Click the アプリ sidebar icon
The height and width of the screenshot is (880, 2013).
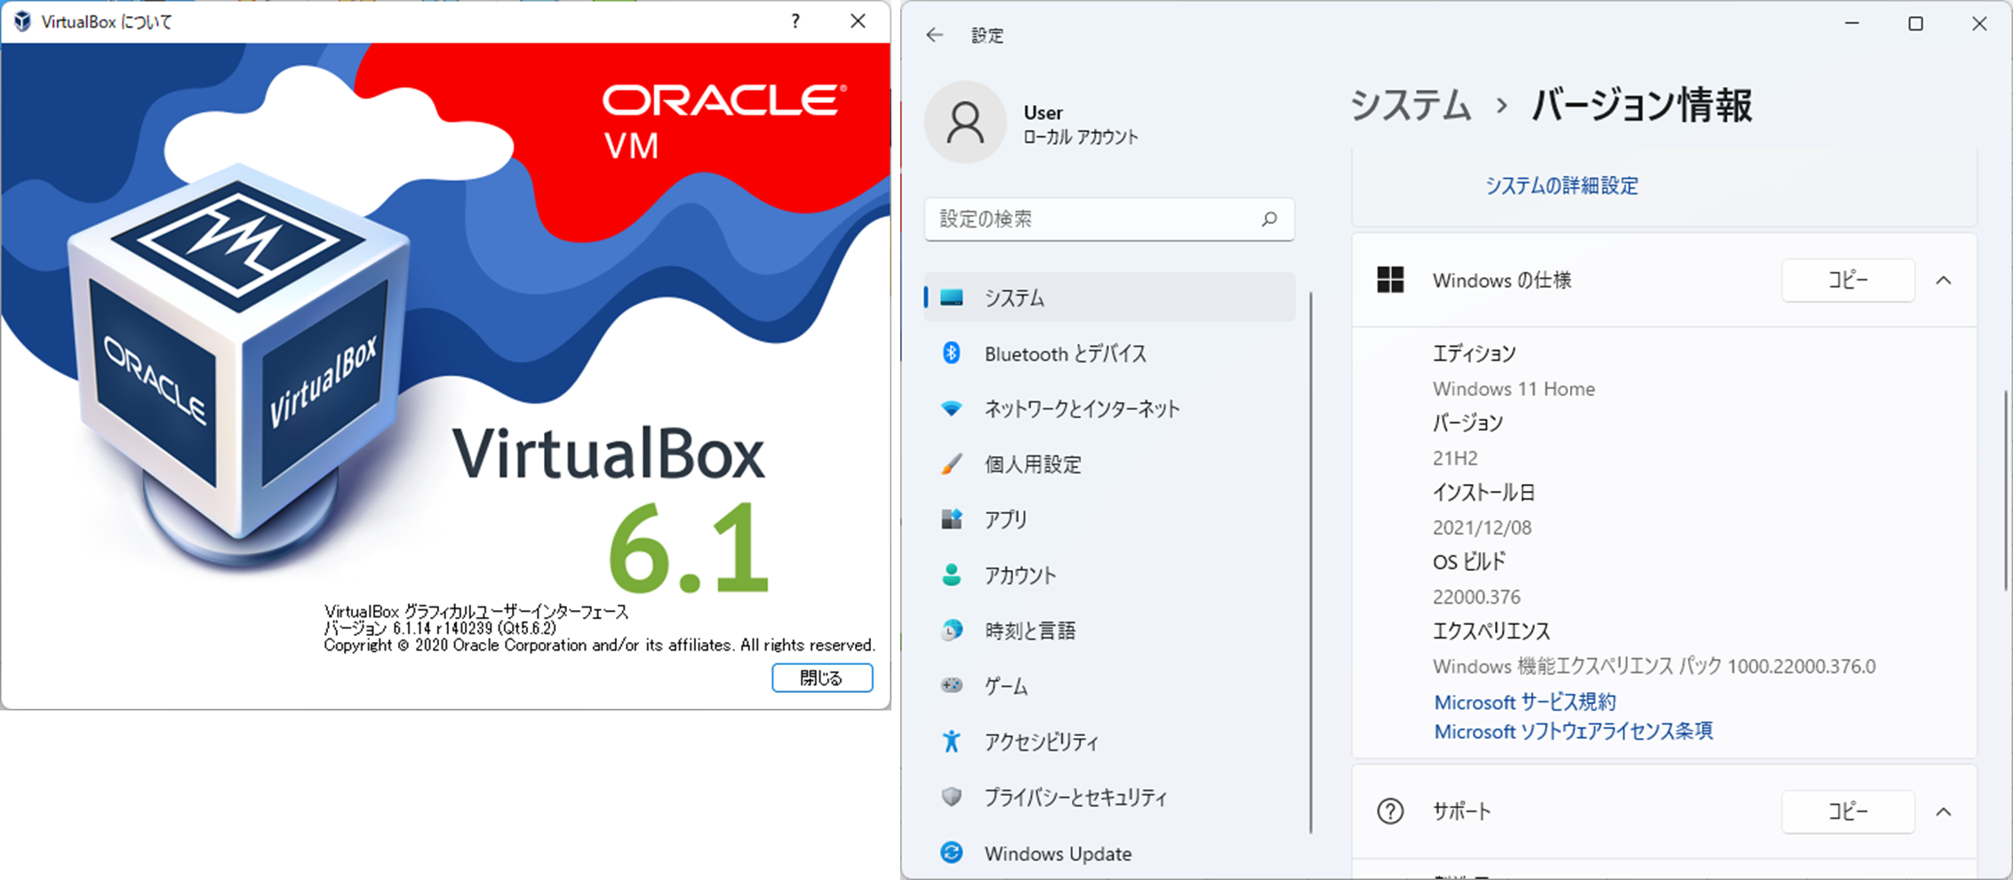click(x=951, y=519)
